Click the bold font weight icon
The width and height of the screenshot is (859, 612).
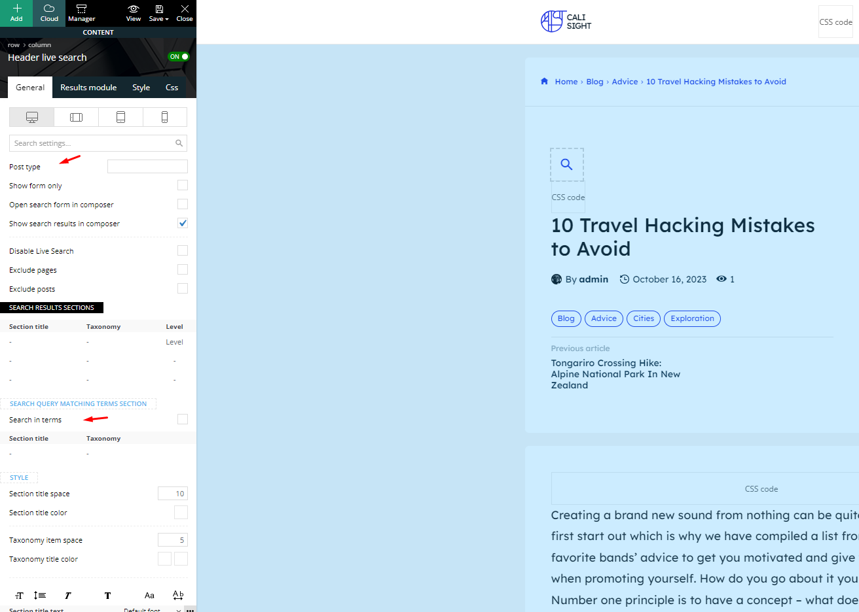pyautogui.click(x=107, y=596)
